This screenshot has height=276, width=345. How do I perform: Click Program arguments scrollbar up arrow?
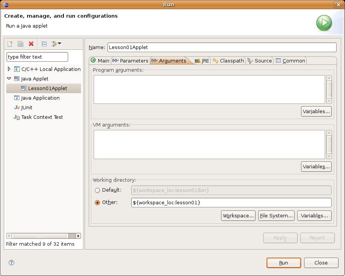coord(329,78)
